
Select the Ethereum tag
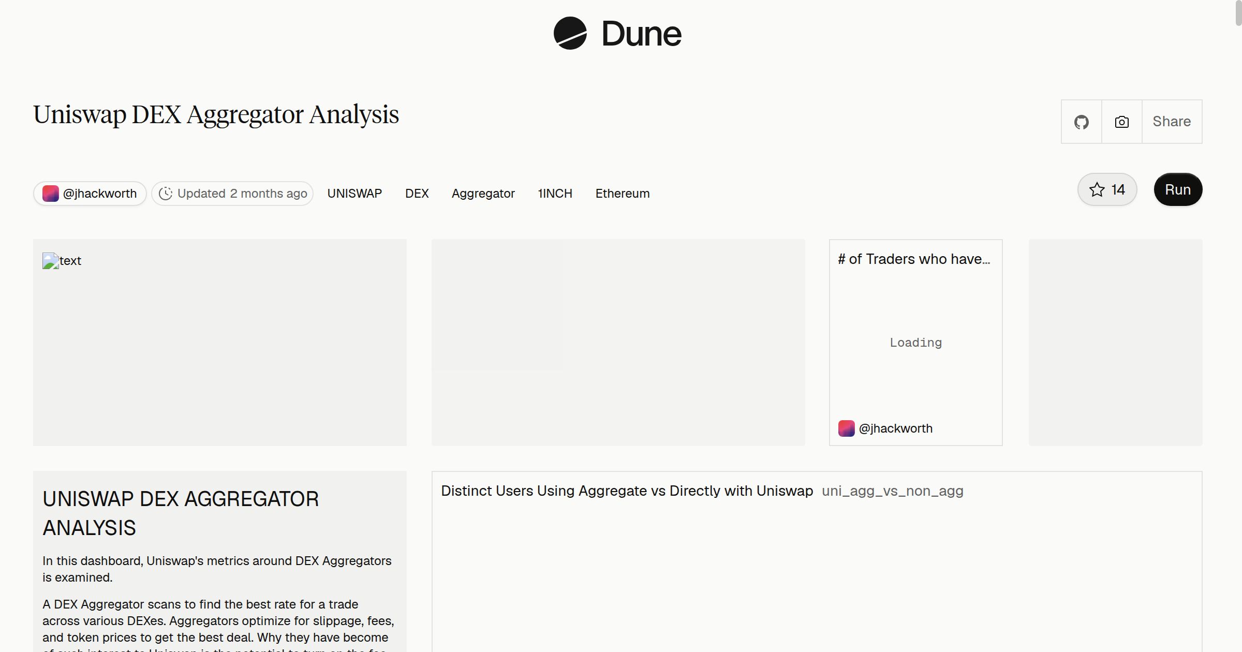point(623,194)
